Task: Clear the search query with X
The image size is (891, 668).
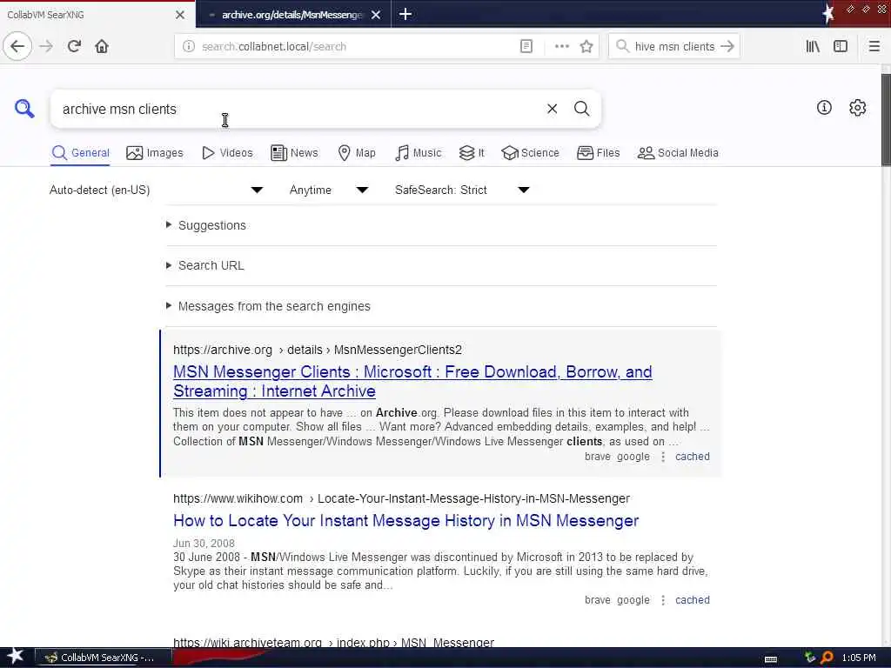Action: (552, 109)
